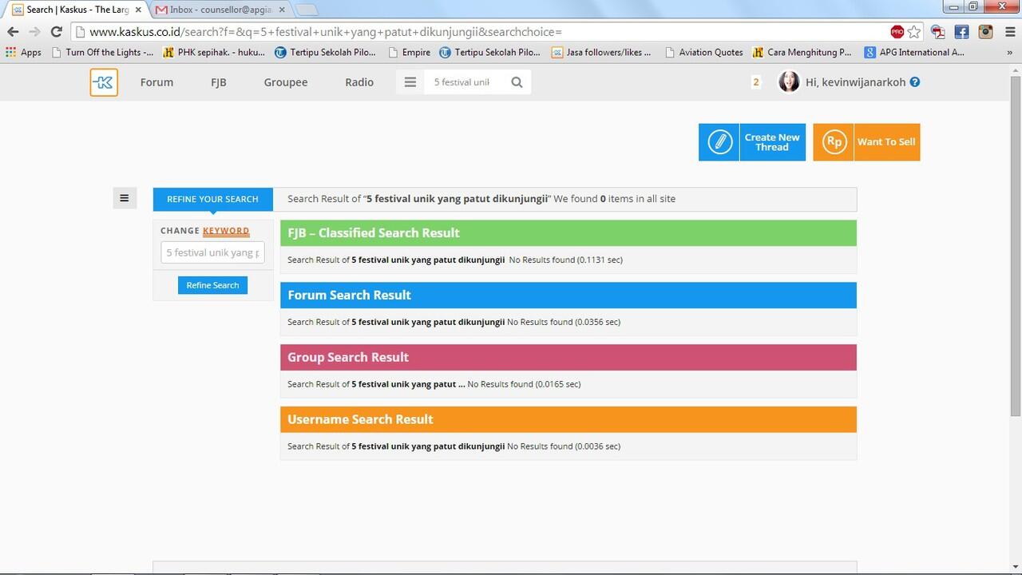This screenshot has width=1022, height=575.
Task: Click the Want To Sell button label
Action: 886,142
